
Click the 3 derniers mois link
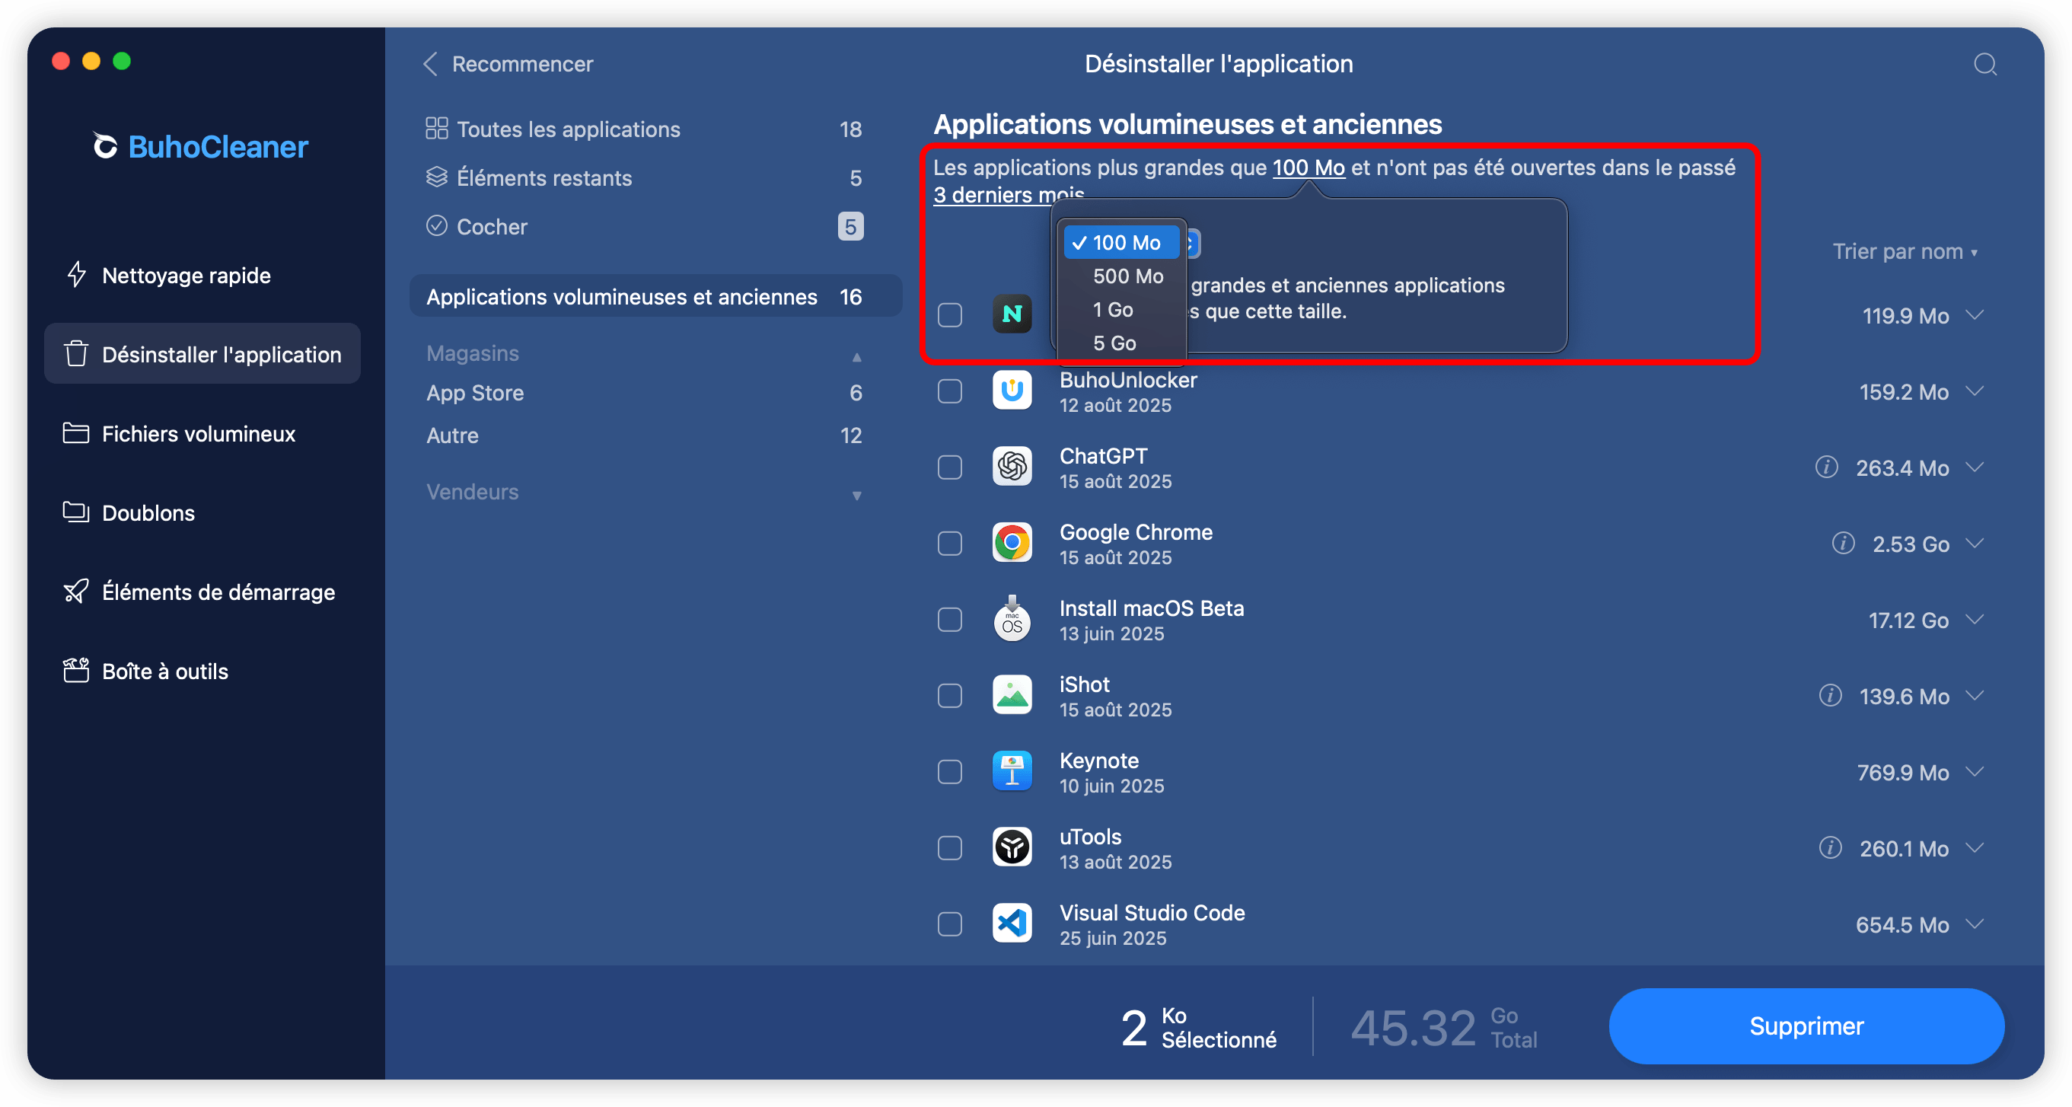(1008, 194)
